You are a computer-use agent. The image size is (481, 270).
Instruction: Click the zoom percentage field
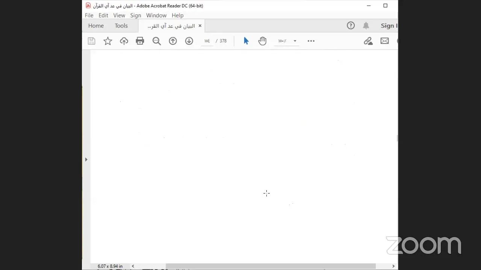coord(283,41)
